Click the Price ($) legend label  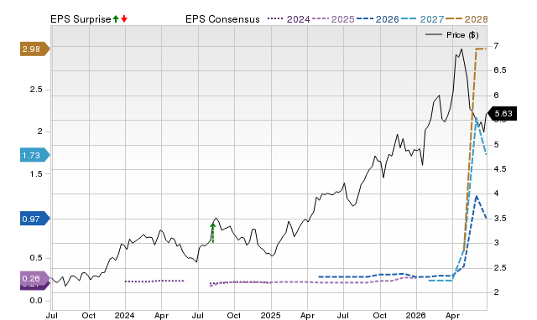coord(462,35)
